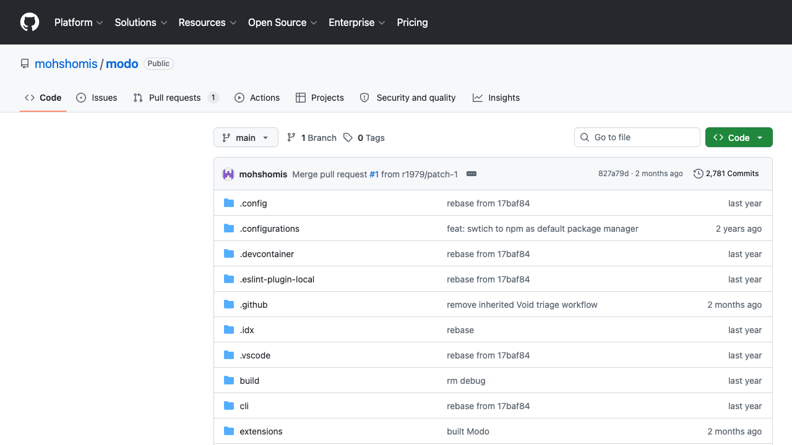This screenshot has width=792, height=445.
Task: Open the Enterprise dropdown menu
Action: [357, 22]
